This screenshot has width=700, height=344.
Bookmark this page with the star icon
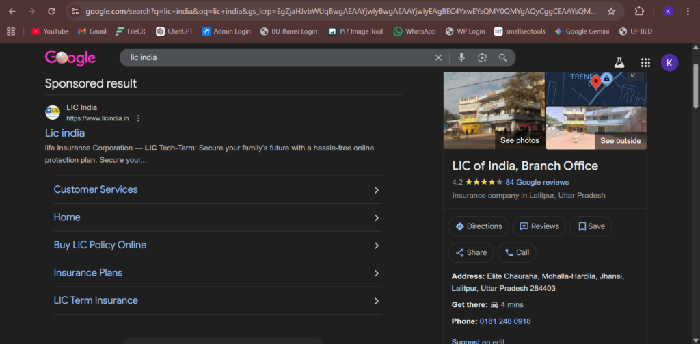coord(611,11)
